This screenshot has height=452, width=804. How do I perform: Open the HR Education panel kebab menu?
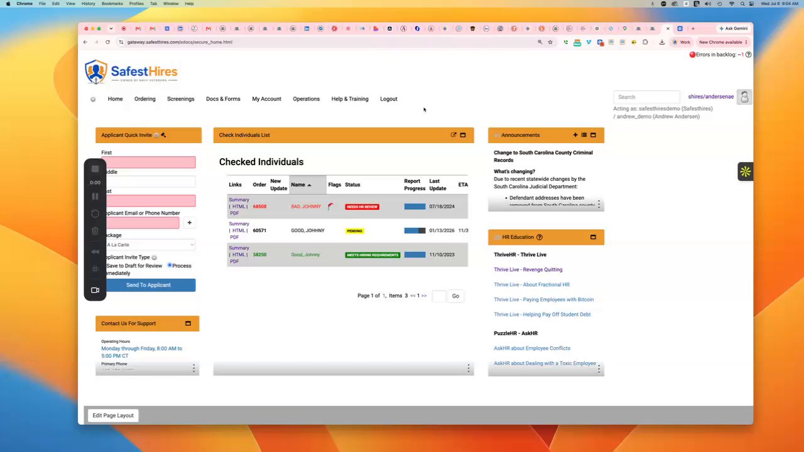[x=599, y=369]
